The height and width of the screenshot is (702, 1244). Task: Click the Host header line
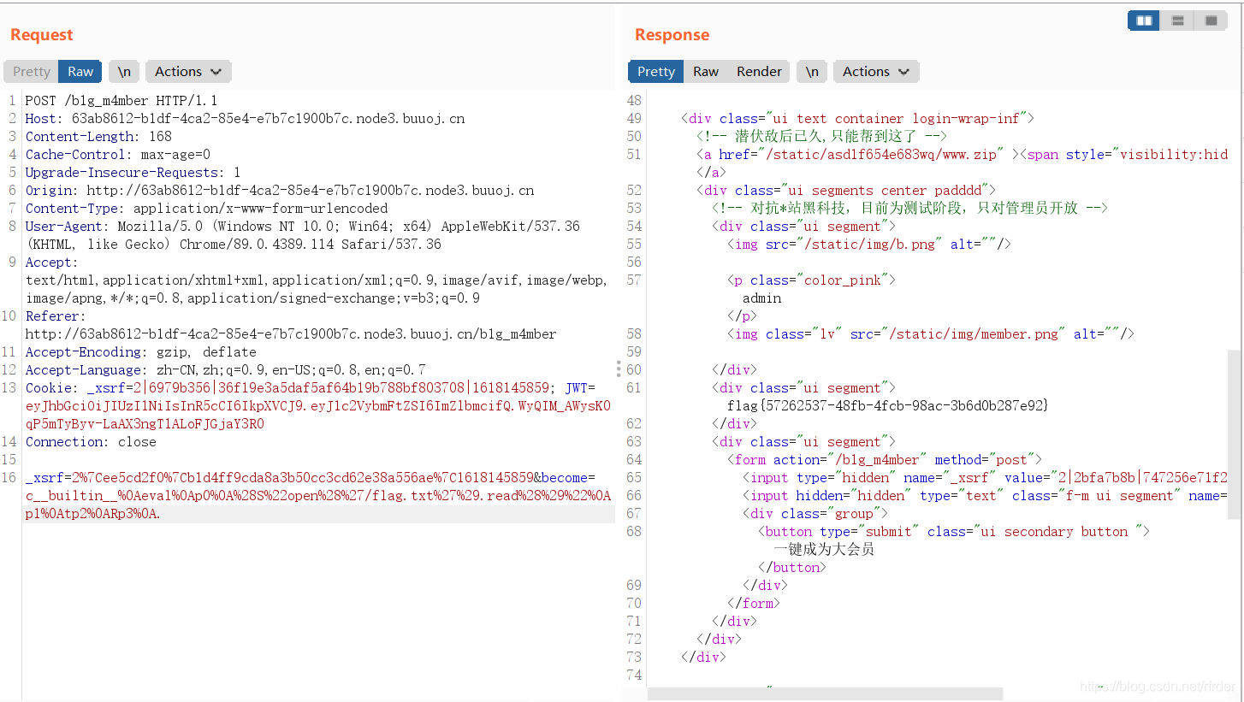click(x=245, y=119)
